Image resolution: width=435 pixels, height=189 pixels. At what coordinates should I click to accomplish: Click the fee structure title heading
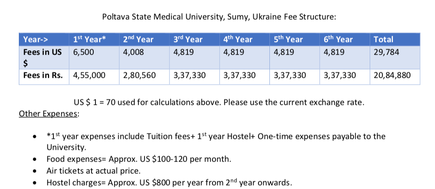(x=219, y=17)
